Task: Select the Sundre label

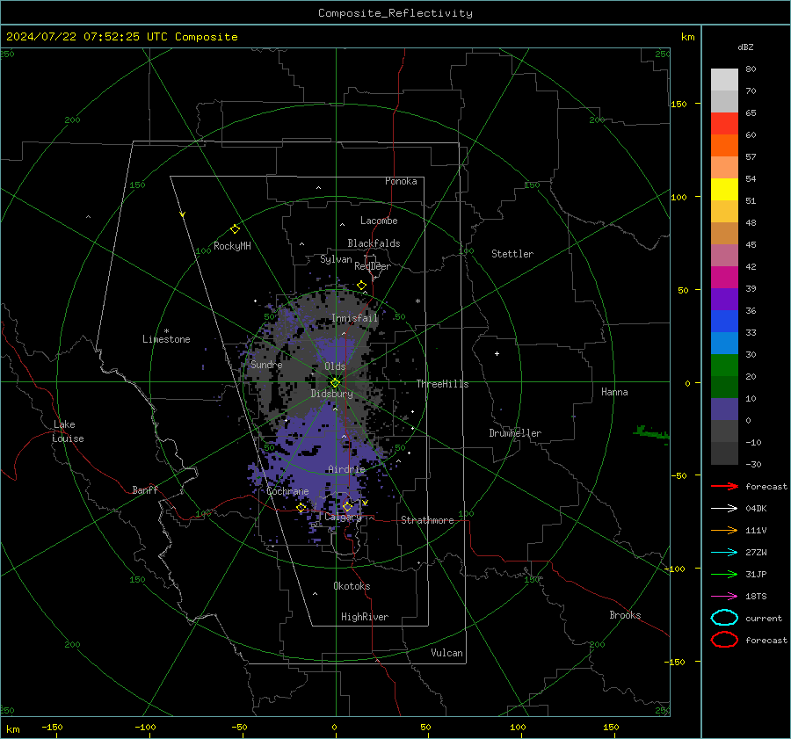Action: coord(266,365)
